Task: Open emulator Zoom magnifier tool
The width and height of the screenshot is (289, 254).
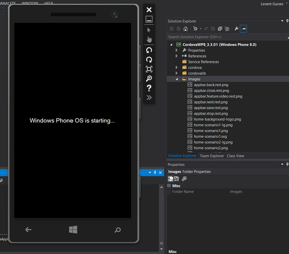Action: pos(149,79)
